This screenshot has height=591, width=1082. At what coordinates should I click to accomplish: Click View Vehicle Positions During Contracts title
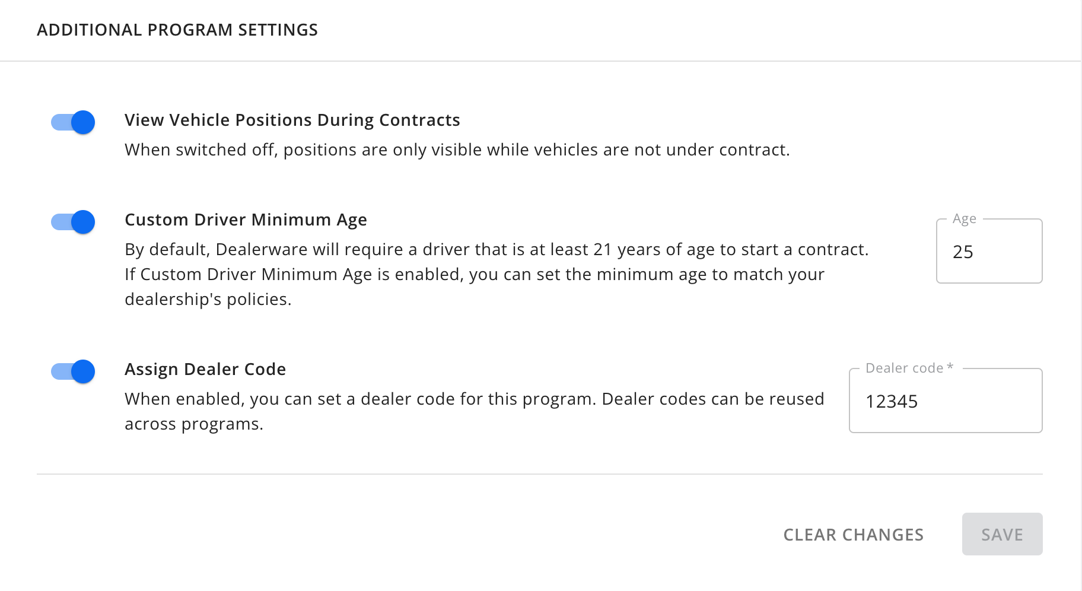pyautogui.click(x=292, y=120)
